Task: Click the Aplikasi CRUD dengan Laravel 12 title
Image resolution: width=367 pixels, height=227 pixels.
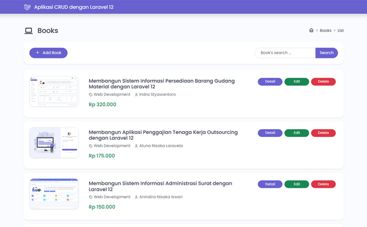Action: coord(74,7)
